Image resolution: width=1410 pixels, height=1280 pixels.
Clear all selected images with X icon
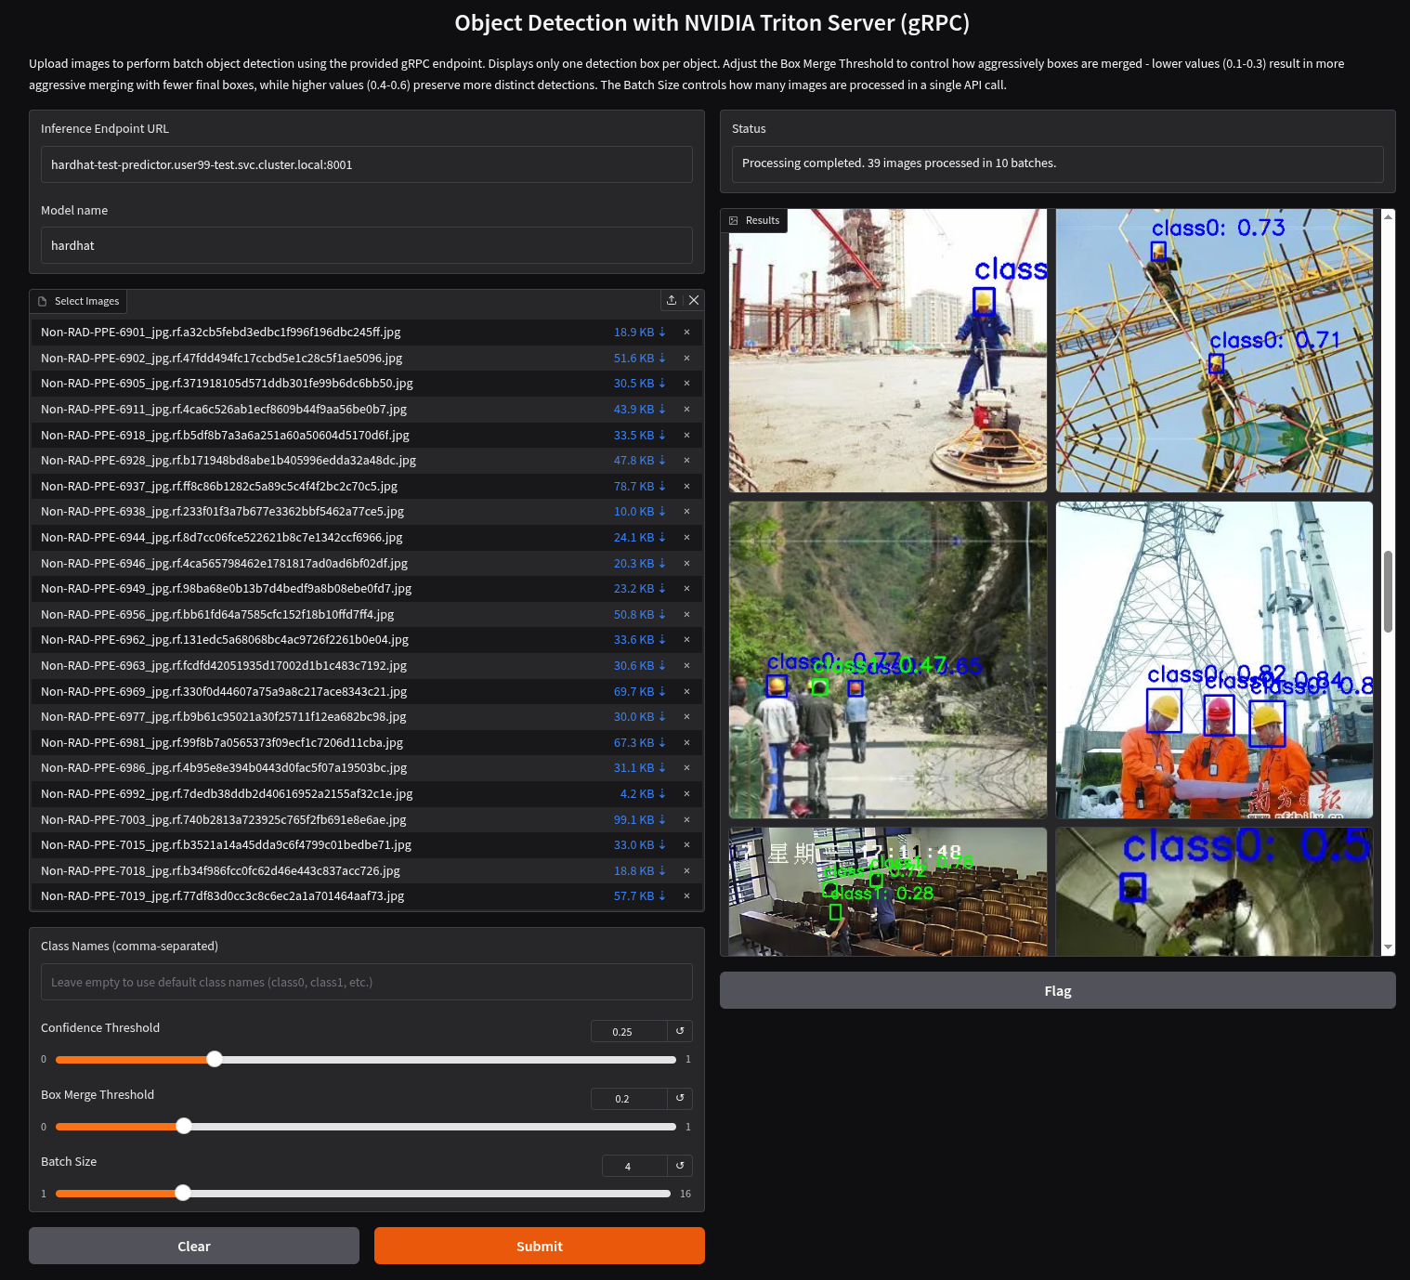tap(694, 300)
